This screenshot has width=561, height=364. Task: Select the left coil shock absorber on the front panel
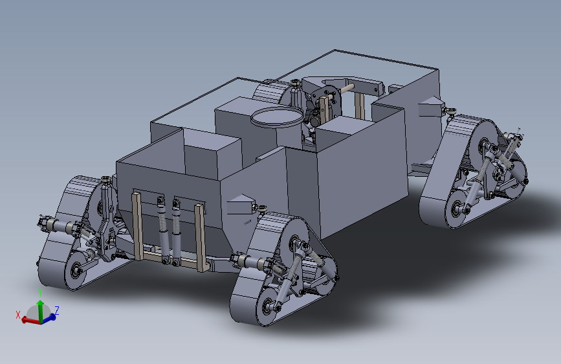click(163, 229)
